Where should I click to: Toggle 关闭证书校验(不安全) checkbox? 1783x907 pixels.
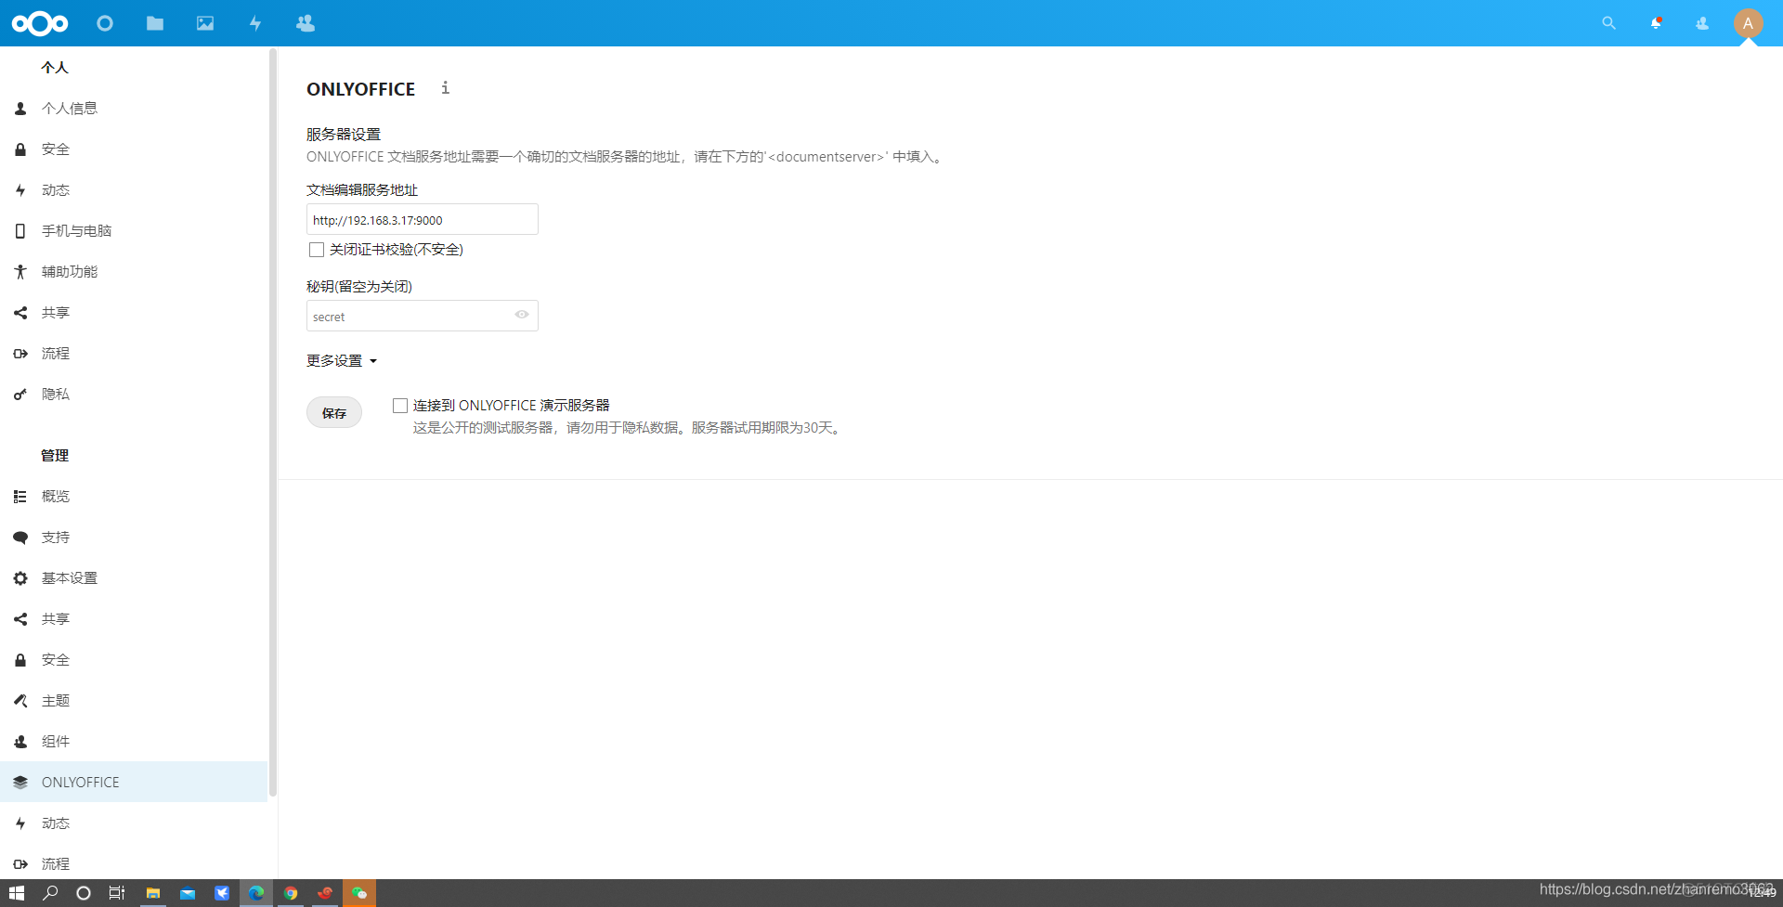coord(317,250)
